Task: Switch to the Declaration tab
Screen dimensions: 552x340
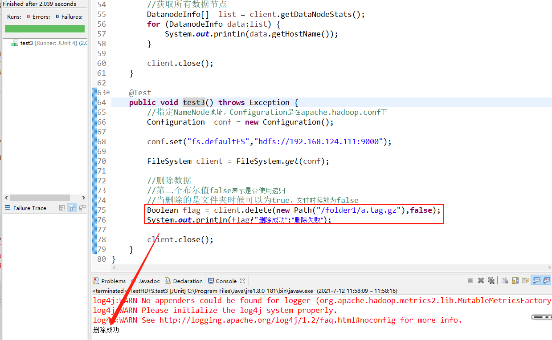Action: [x=184, y=281]
